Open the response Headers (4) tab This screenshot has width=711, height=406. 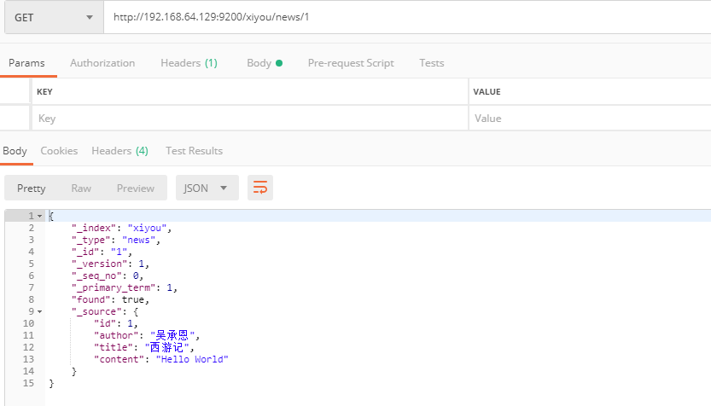tap(120, 151)
